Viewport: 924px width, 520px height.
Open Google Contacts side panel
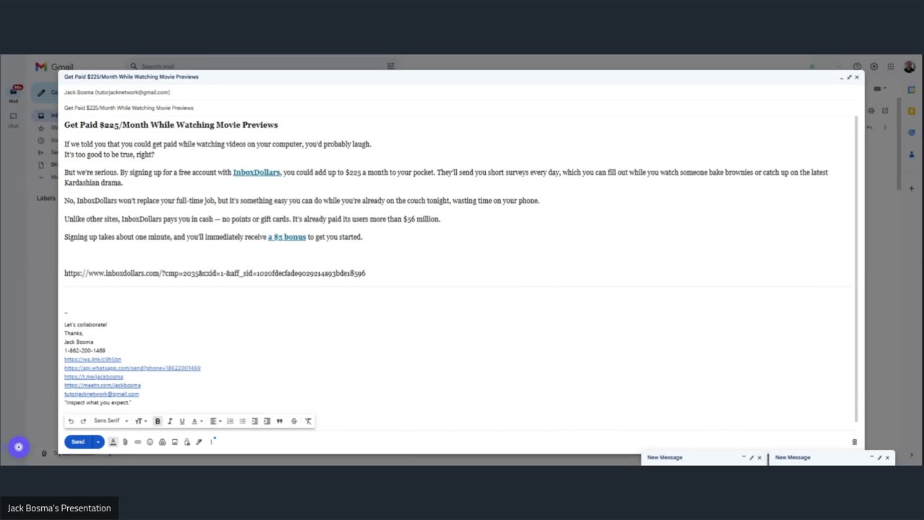[x=912, y=154]
